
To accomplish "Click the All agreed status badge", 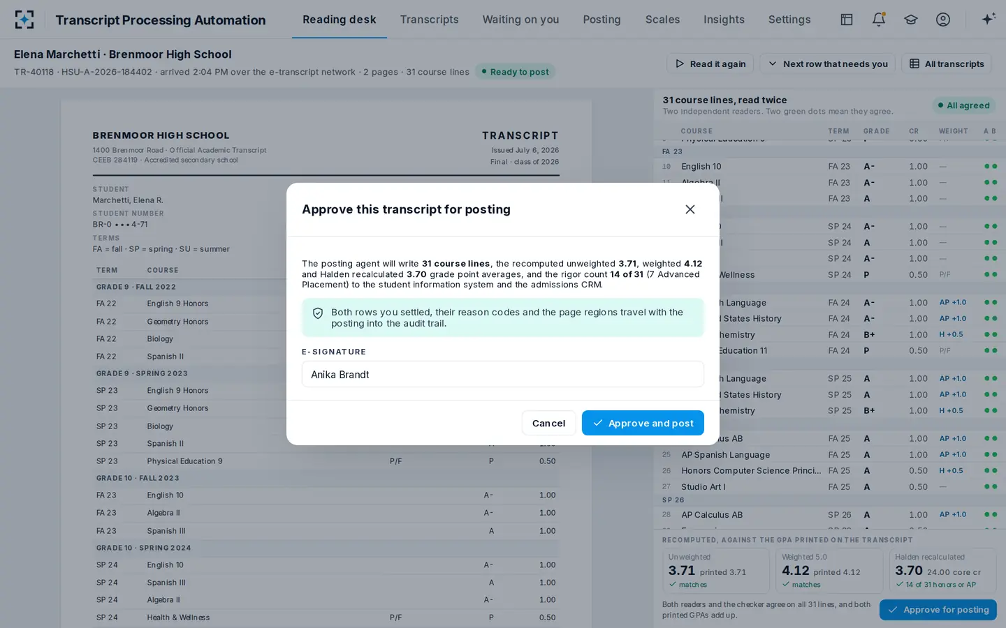I will (964, 105).
